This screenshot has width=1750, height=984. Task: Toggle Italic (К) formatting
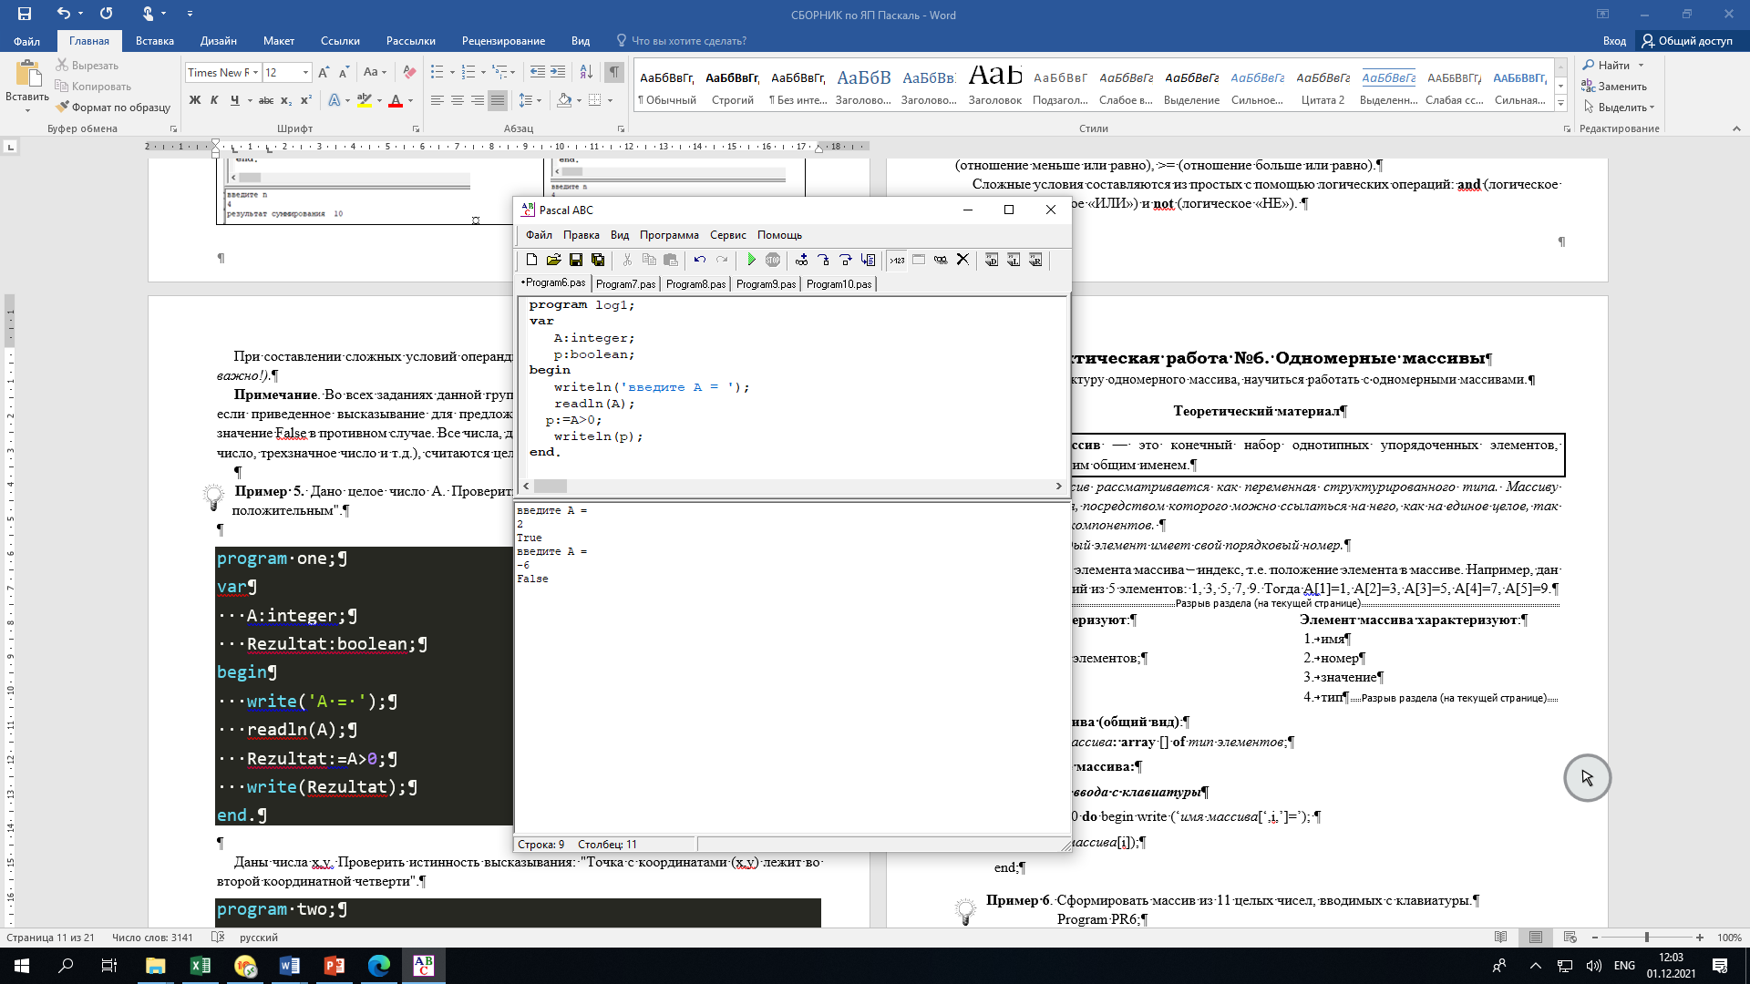(x=214, y=100)
